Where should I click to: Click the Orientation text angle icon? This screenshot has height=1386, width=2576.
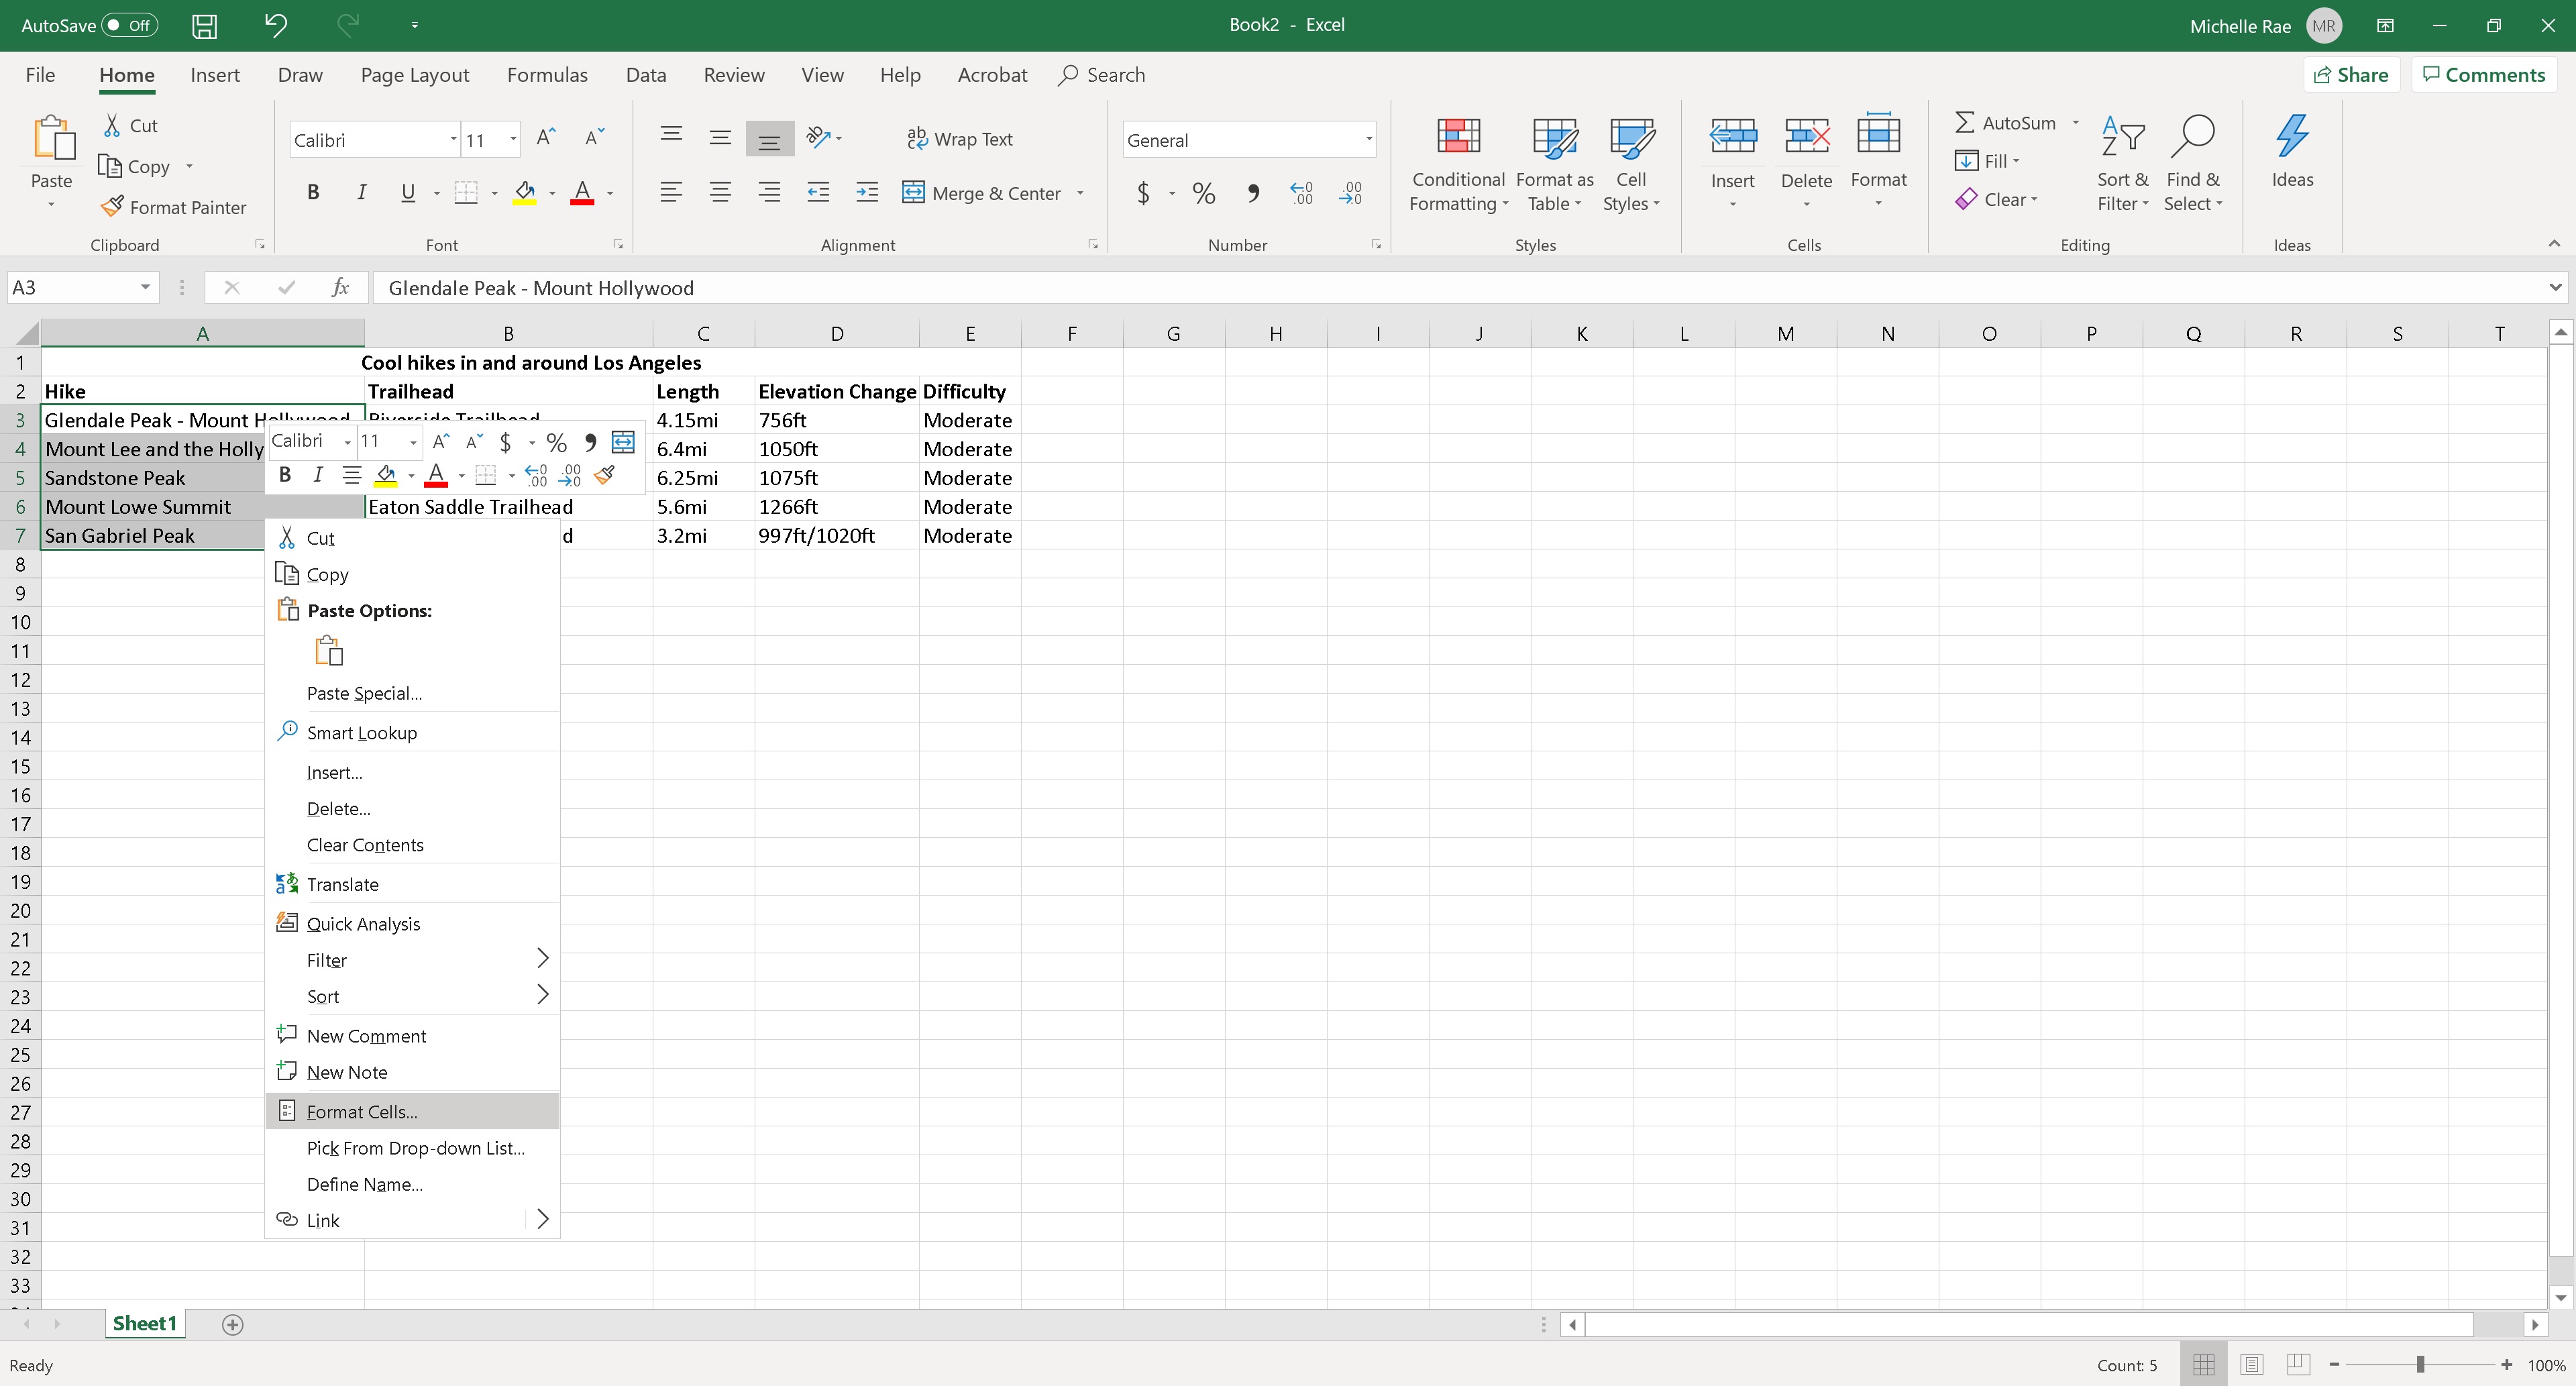[818, 137]
